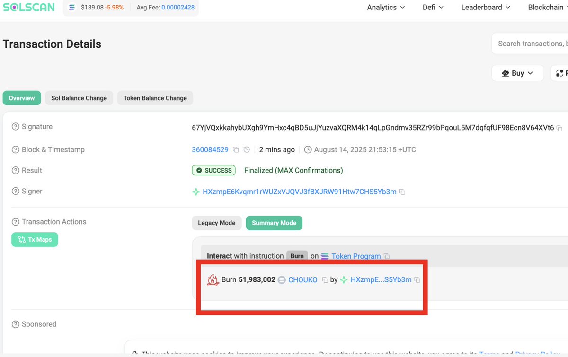Click the Burn instruction badge
Viewport: 568px width, 357px height.
(297, 256)
